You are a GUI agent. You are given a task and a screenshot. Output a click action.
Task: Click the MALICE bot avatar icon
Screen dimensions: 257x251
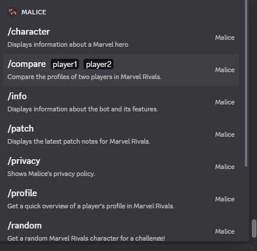tap(12, 12)
